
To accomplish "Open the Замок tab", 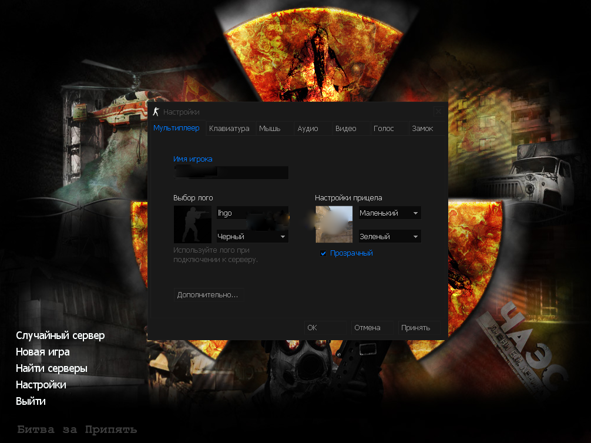I will click(x=422, y=129).
